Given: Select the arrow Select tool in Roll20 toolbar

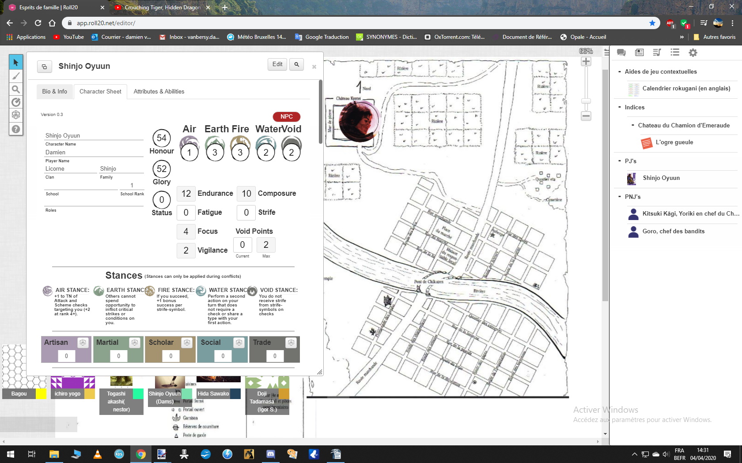Looking at the screenshot, I should (16, 62).
